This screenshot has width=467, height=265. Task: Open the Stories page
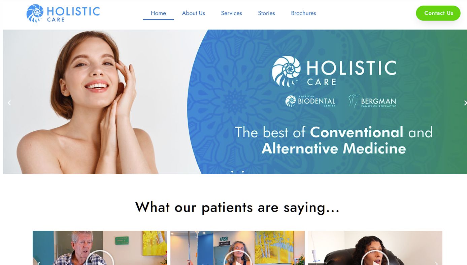pos(267,13)
